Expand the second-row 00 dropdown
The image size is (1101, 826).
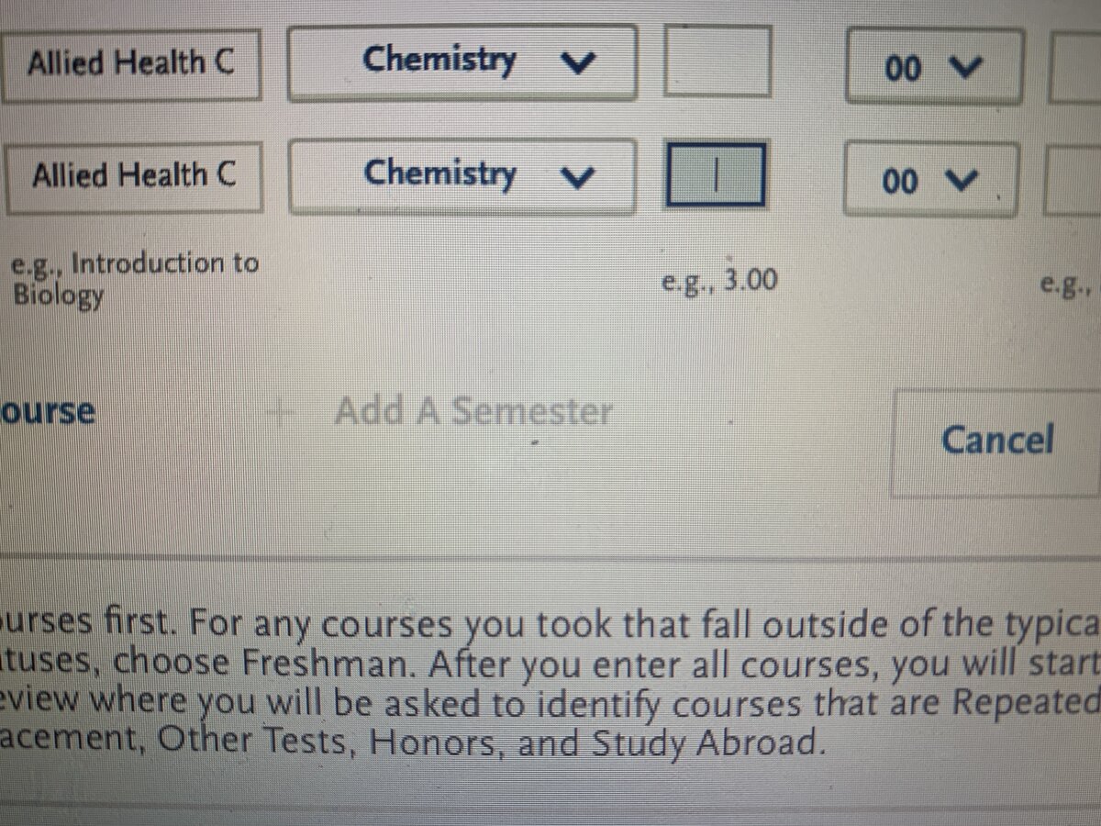tap(929, 180)
